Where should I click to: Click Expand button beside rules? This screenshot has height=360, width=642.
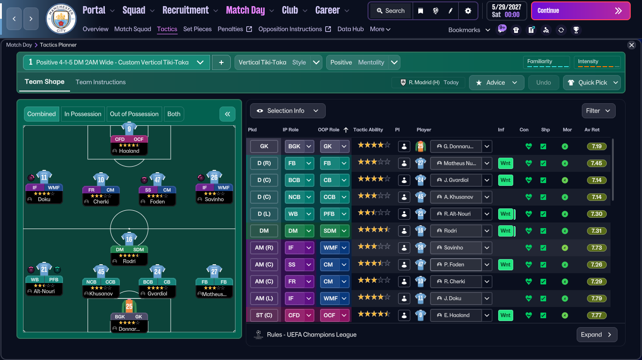(597, 335)
